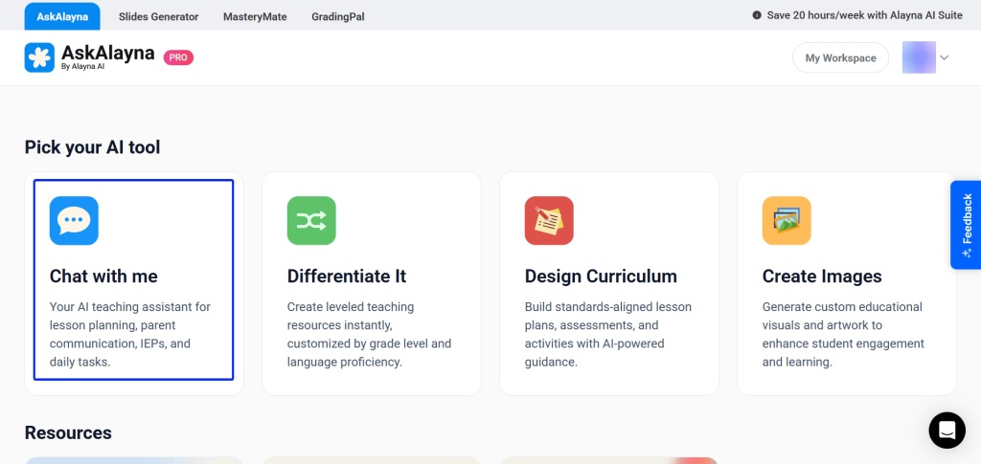The width and height of the screenshot is (981, 464).
Task: Click the info icon beside Save 20 hours
Action: (x=757, y=15)
